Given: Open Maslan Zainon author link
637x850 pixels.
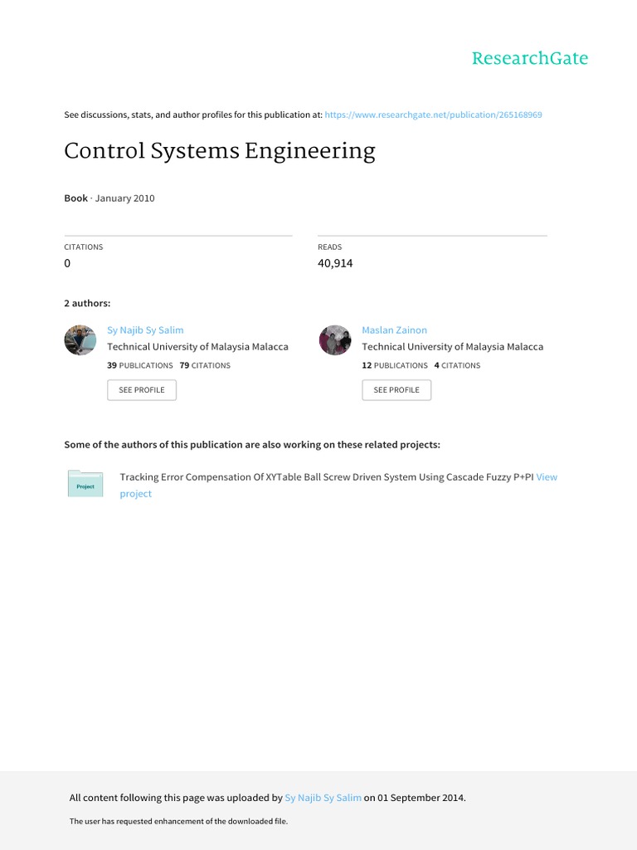Looking at the screenshot, I should pyautogui.click(x=394, y=330).
